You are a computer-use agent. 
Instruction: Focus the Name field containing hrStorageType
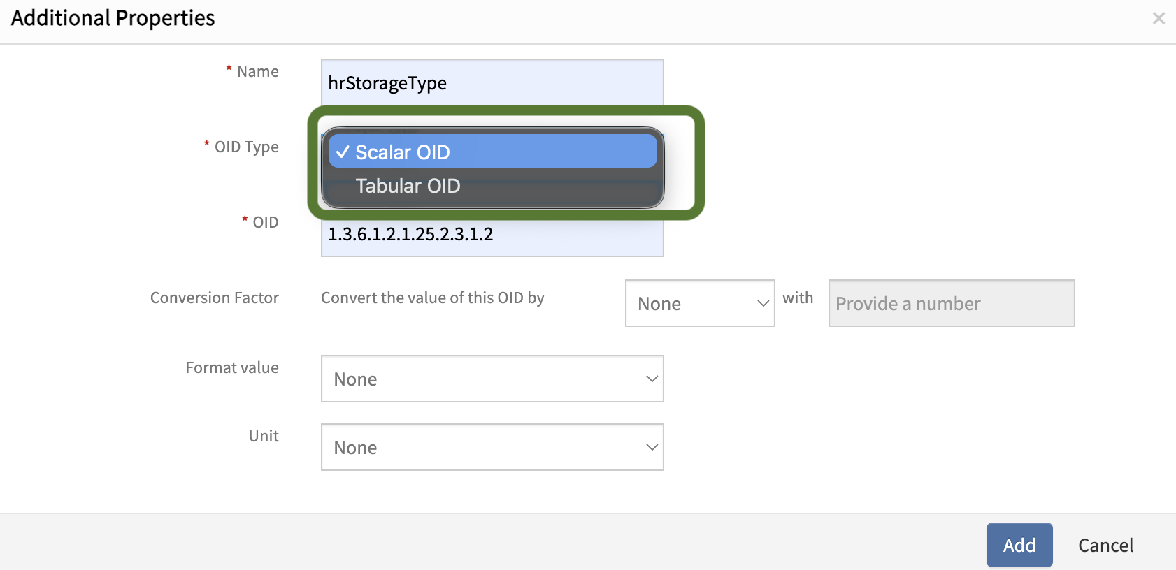tap(492, 82)
